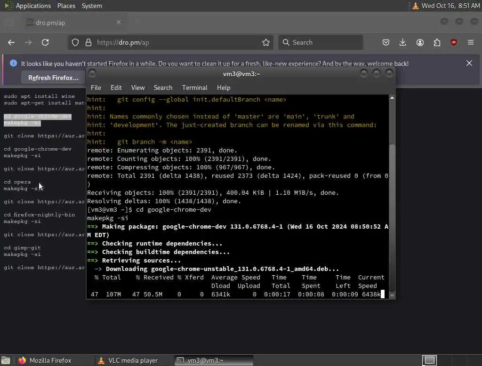Click the 'Retrieving sources...' terminal line
482x366 pixels.
click(134, 261)
